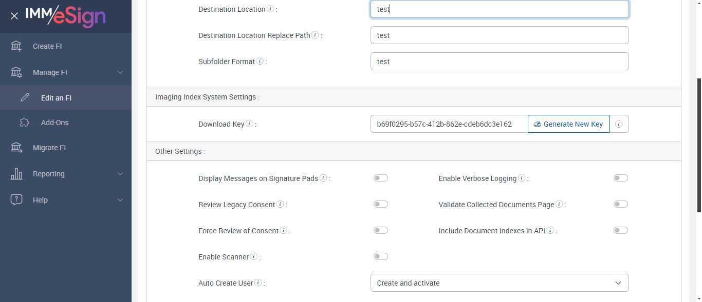This screenshot has width=702, height=302.
Task: Click the Generate New Key button
Action: 568,124
